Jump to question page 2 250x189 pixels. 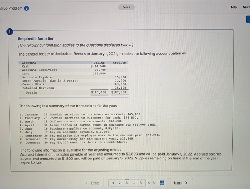(119, 183)
